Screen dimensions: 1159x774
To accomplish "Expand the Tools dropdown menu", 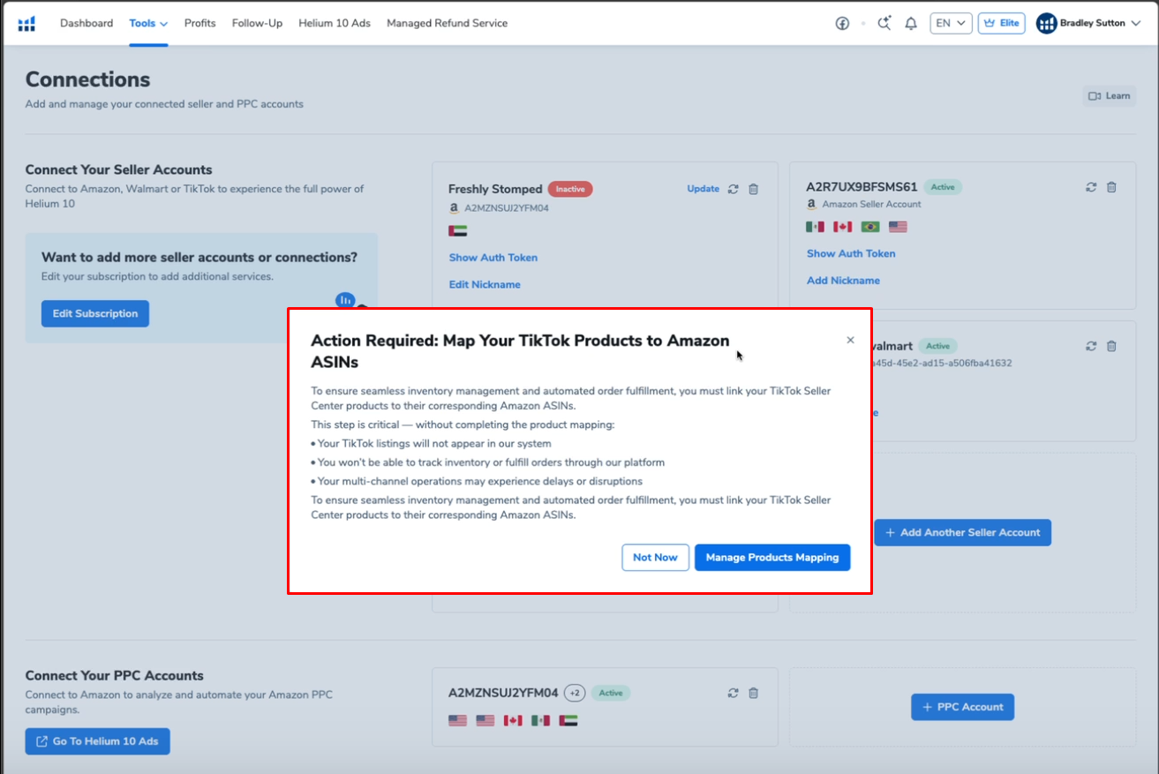I will click(x=147, y=23).
